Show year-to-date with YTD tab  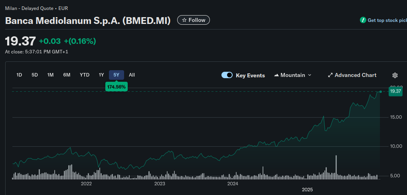point(85,75)
